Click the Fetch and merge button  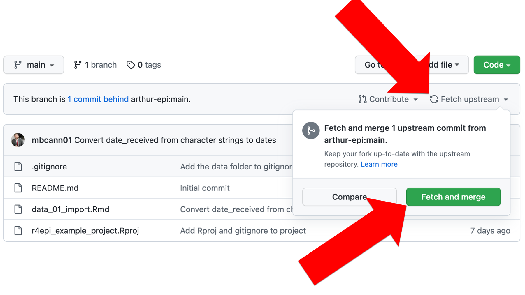453,197
